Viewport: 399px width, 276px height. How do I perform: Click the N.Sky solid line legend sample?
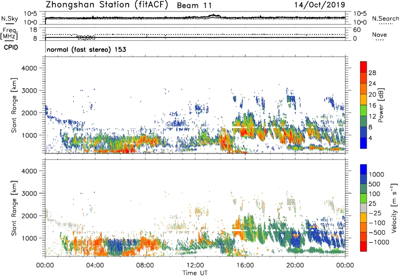point(9,23)
